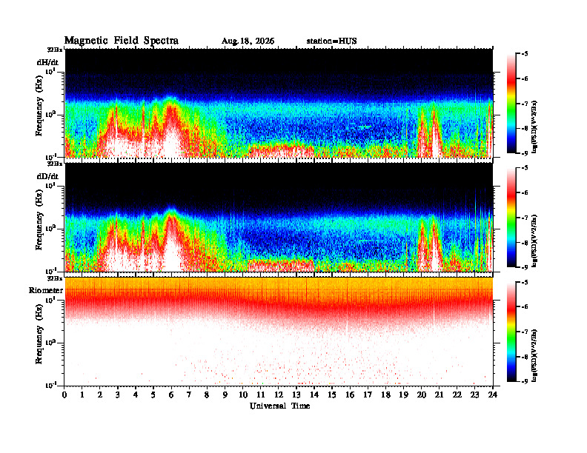Click hour "10" on the Universal Time axis
This screenshot has height=453, width=587.
[x=243, y=395]
